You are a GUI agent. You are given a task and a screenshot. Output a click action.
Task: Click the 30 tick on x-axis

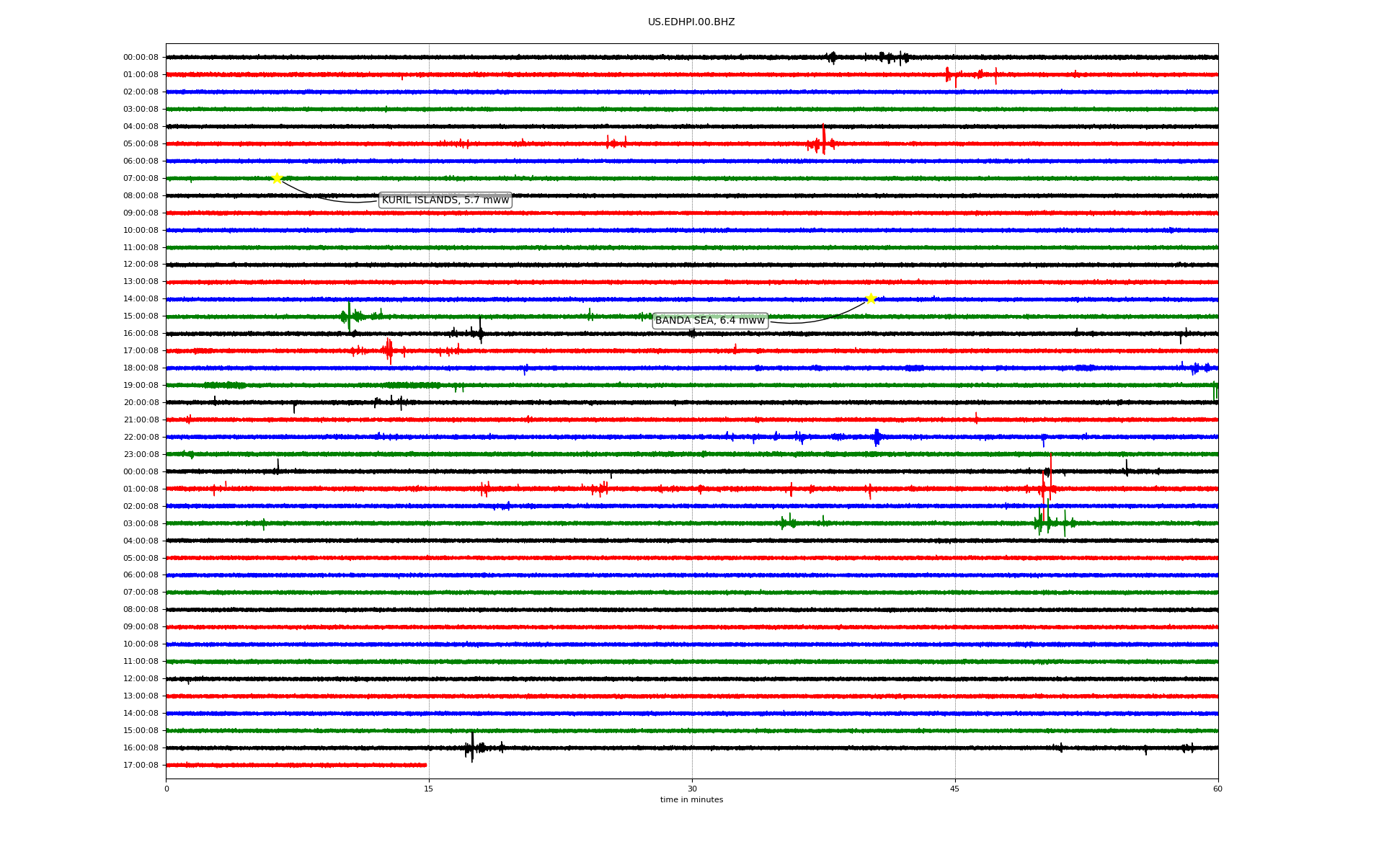pyautogui.click(x=692, y=789)
